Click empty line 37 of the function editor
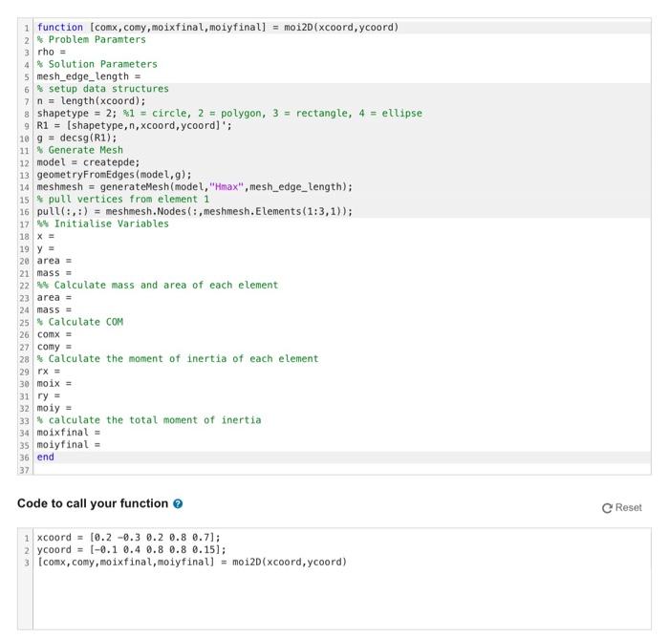This screenshot has width=669, height=638. point(341,470)
